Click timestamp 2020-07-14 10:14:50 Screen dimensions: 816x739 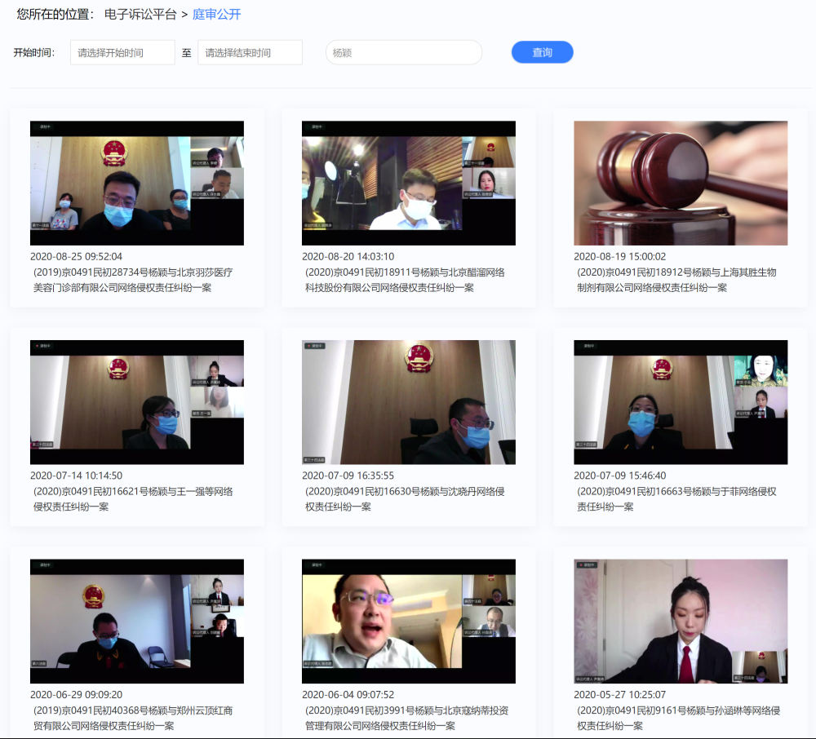point(76,476)
